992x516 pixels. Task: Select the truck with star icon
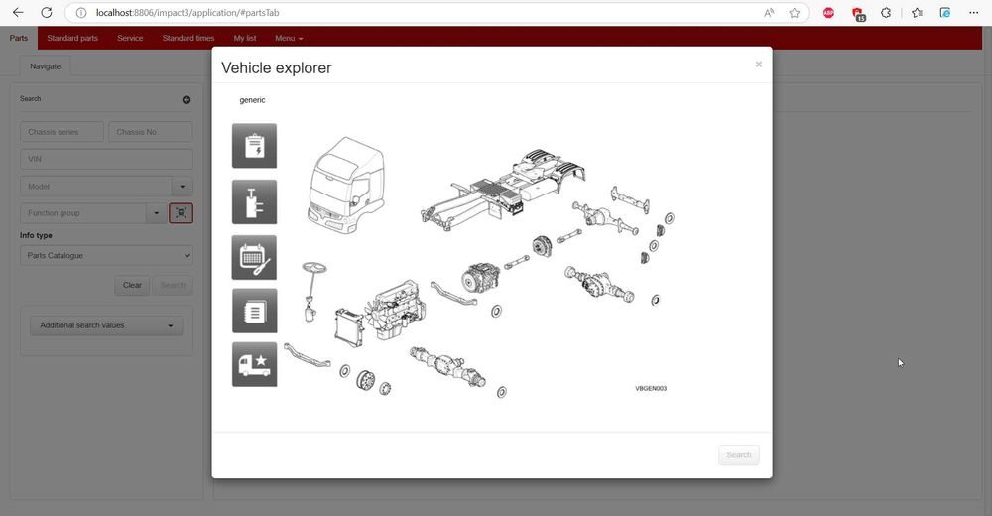[254, 365]
